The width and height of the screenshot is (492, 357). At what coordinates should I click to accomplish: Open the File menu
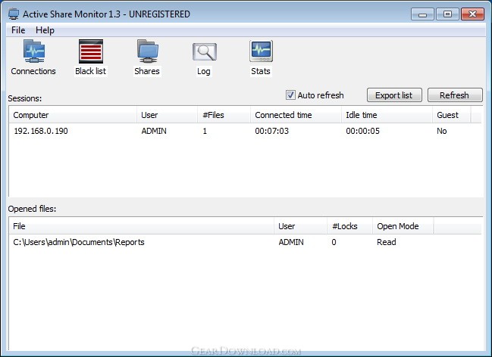18,30
